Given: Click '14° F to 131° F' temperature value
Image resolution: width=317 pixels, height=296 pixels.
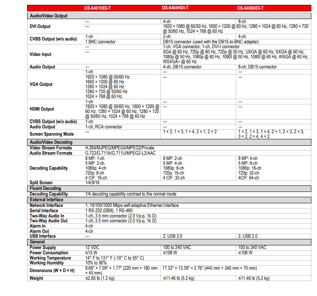Looking at the screenshot, I should (115, 258).
